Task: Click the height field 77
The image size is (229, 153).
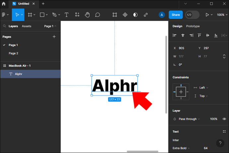Action: click(x=209, y=56)
